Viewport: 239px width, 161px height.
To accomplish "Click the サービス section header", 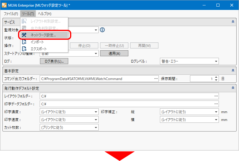I will point(119,22).
